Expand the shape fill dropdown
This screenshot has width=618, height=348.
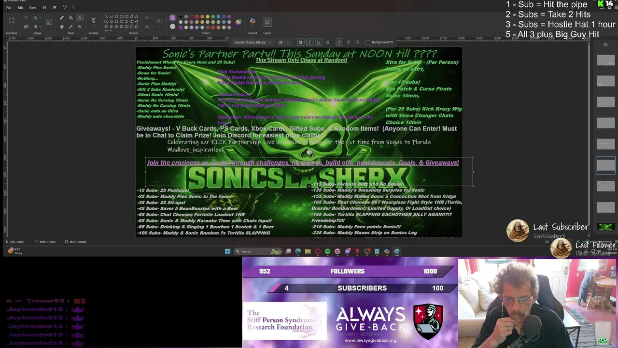click(152, 27)
